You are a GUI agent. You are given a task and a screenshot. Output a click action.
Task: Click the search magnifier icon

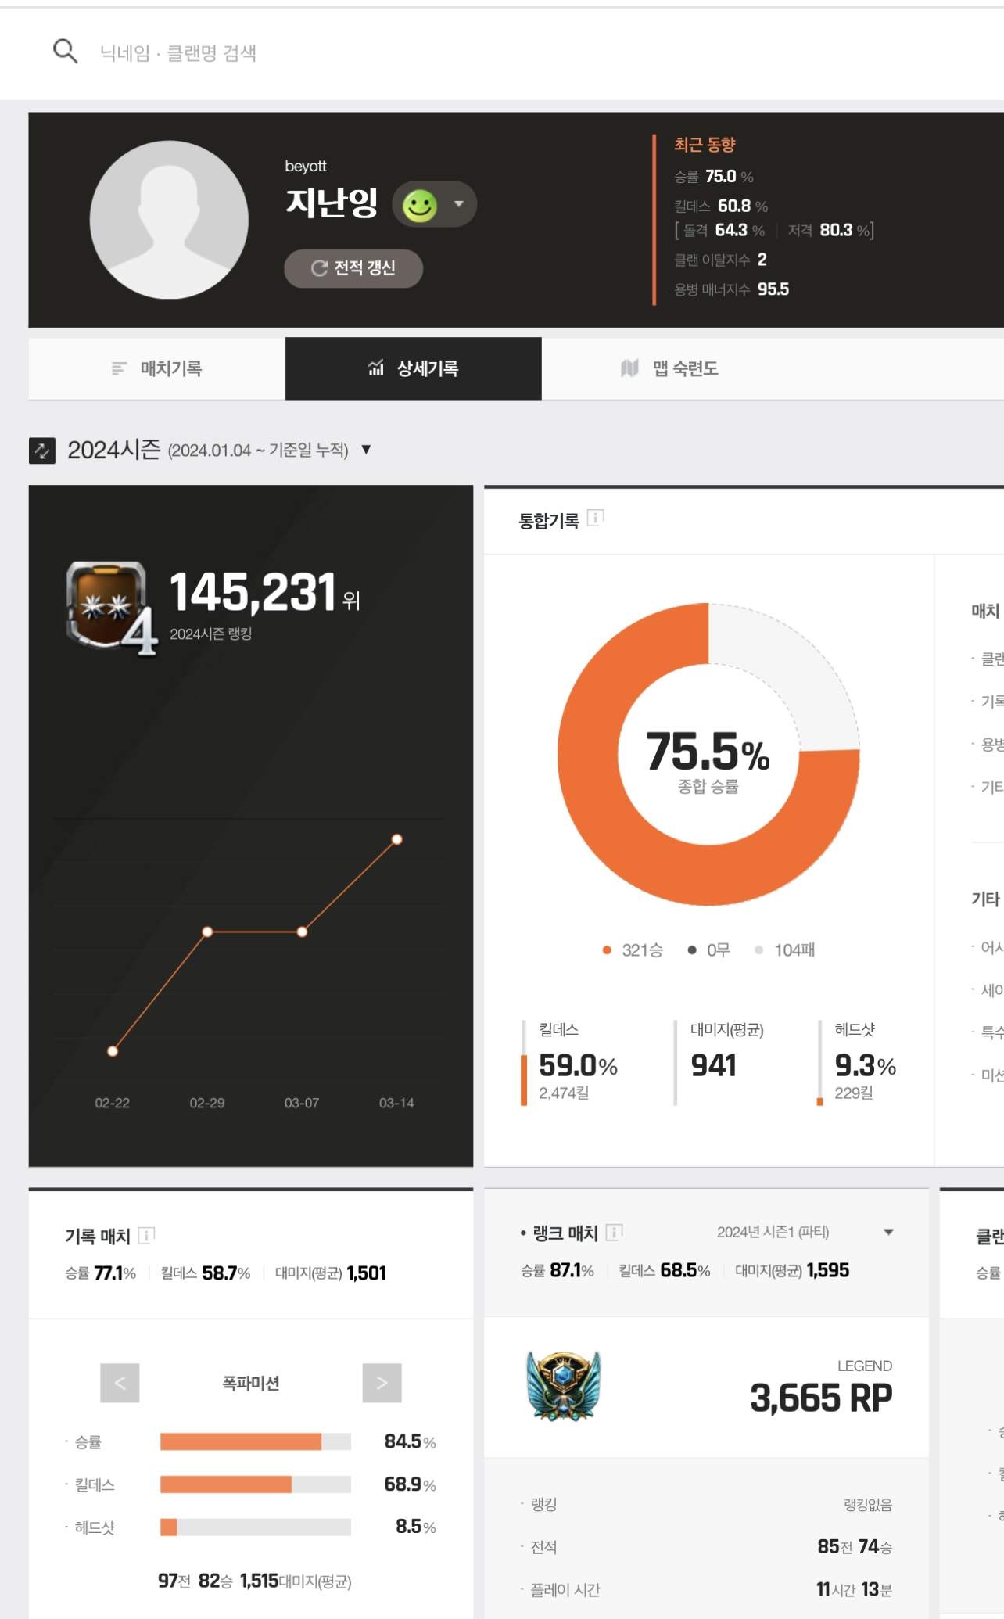[x=65, y=52]
